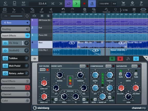The height and width of the screenshot is (111, 148).
Task: Click the Compressor Ratio knob
Action: tap(95, 75)
